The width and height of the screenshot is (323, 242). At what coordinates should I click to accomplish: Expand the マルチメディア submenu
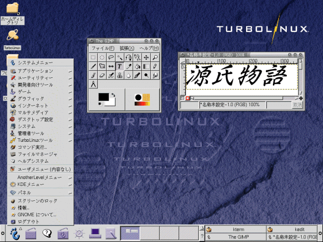41,113
